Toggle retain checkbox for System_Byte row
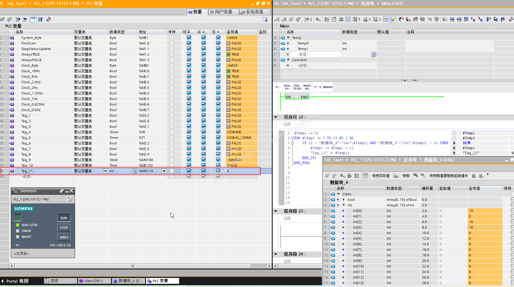The image size is (514, 287). point(172,38)
